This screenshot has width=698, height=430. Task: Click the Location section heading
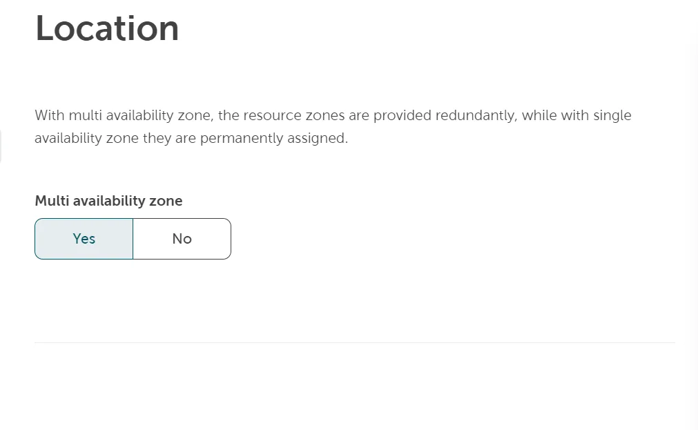point(106,28)
